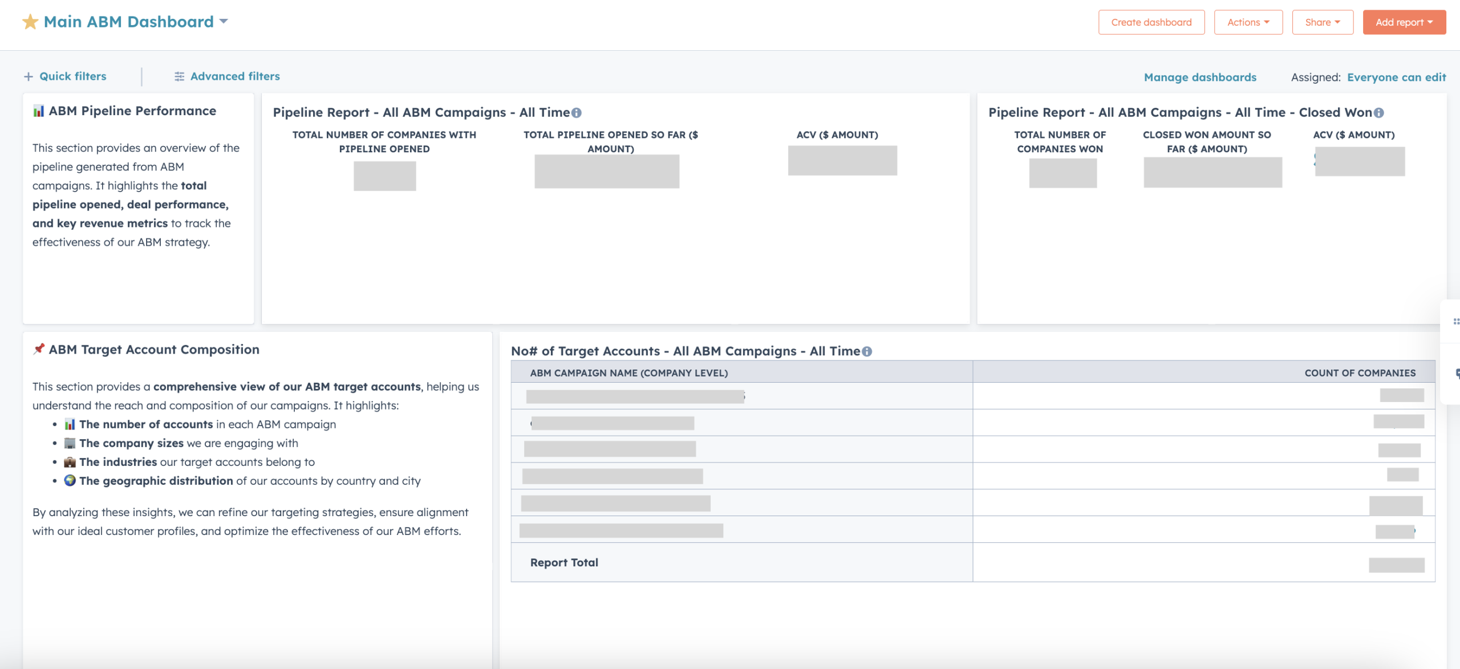Click info icon beside No# of Target Accounts title

[x=867, y=351]
